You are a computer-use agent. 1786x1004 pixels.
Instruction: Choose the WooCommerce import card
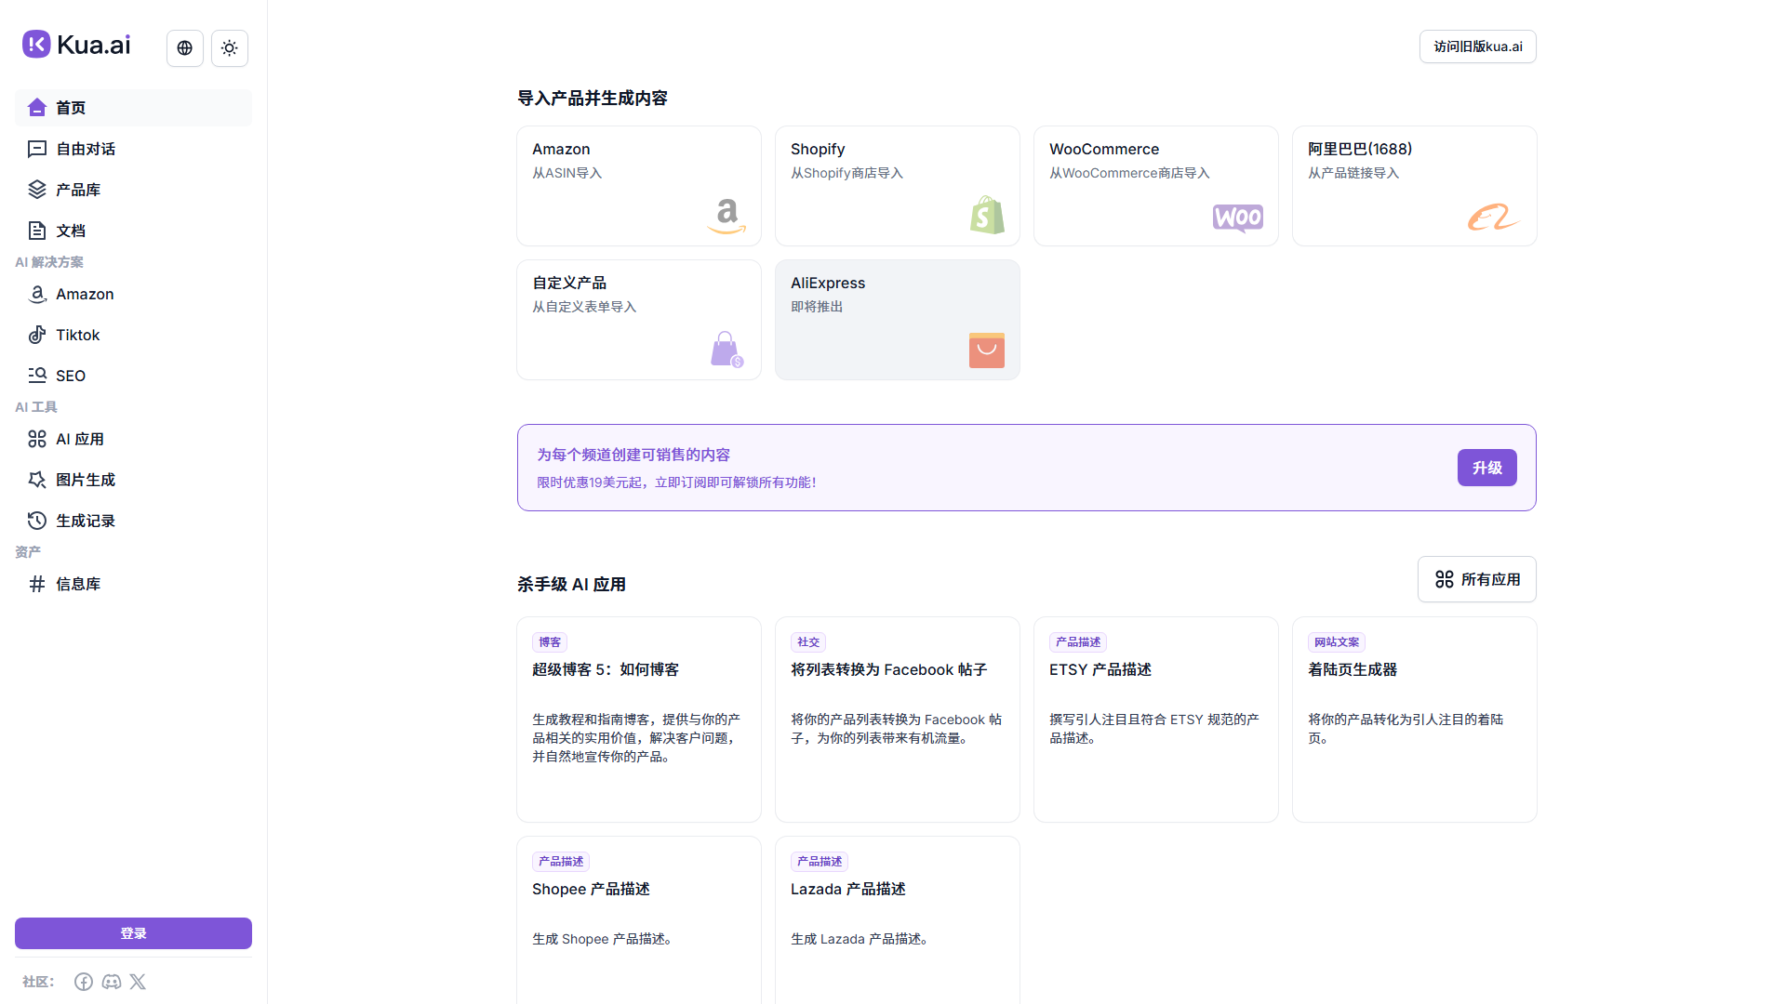click(x=1155, y=186)
